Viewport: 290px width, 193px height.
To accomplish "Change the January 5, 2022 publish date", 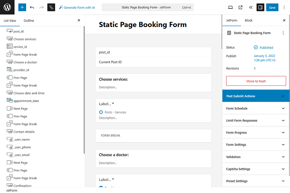I will pos(264,58).
